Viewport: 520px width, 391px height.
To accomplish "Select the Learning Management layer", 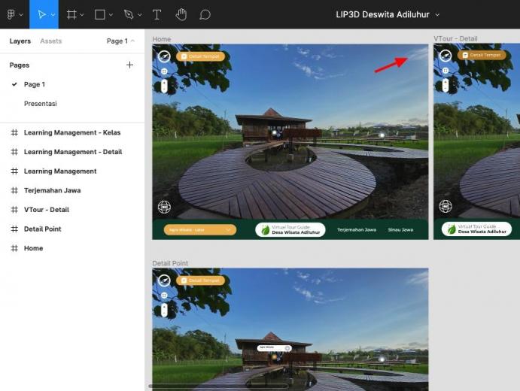I will point(60,171).
